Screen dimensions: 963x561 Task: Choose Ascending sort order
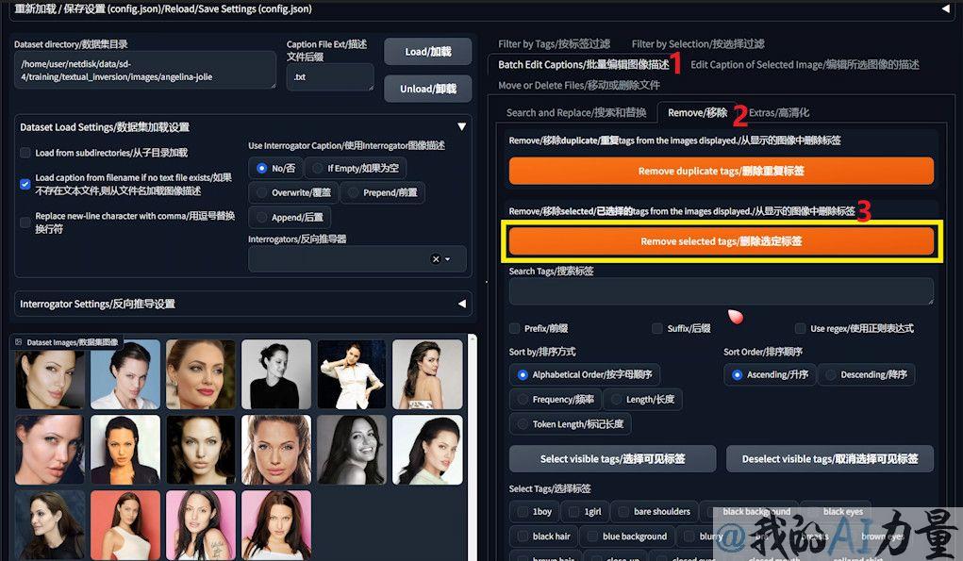tap(737, 374)
